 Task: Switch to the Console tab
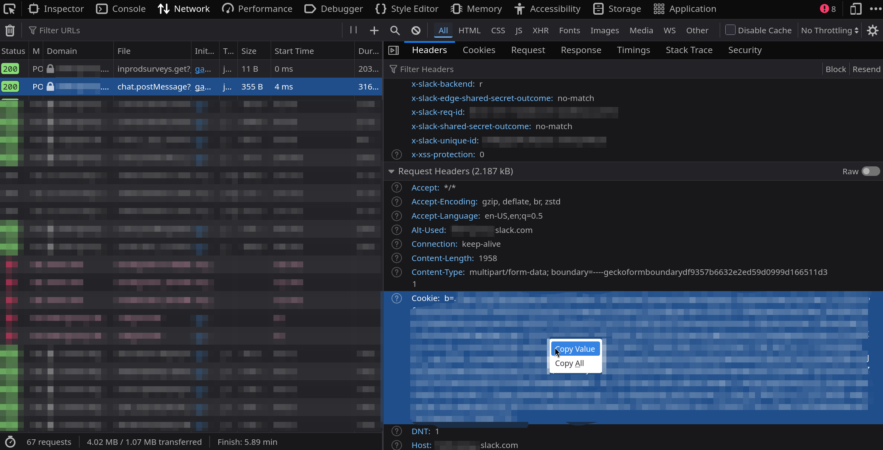tap(121, 9)
